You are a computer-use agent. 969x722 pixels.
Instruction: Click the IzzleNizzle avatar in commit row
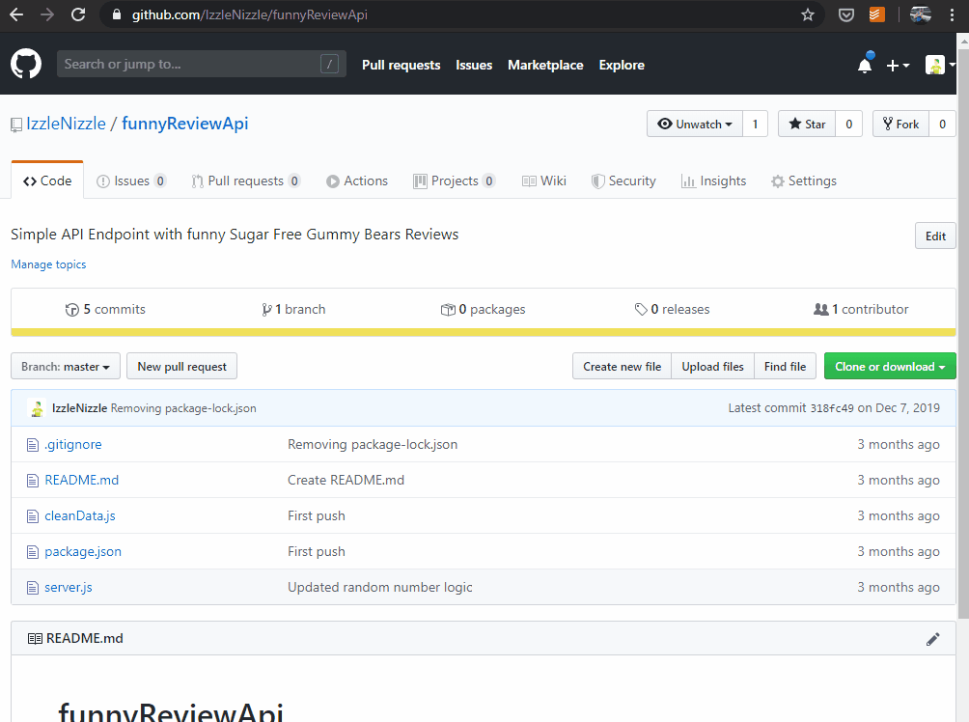pos(37,408)
